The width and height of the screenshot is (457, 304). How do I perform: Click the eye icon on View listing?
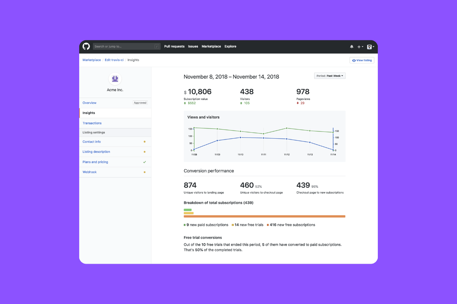coord(354,60)
